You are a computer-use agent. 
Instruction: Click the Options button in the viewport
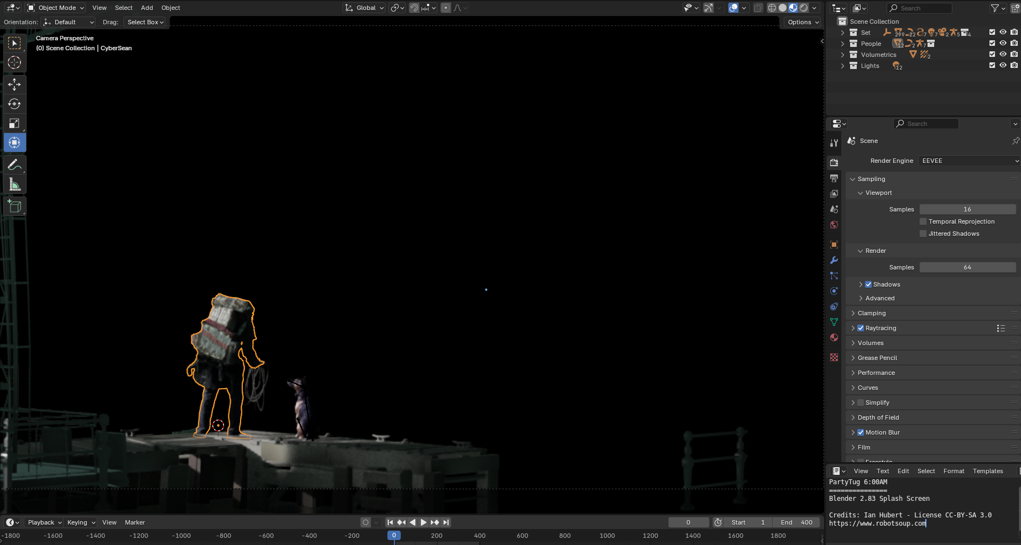pos(802,22)
